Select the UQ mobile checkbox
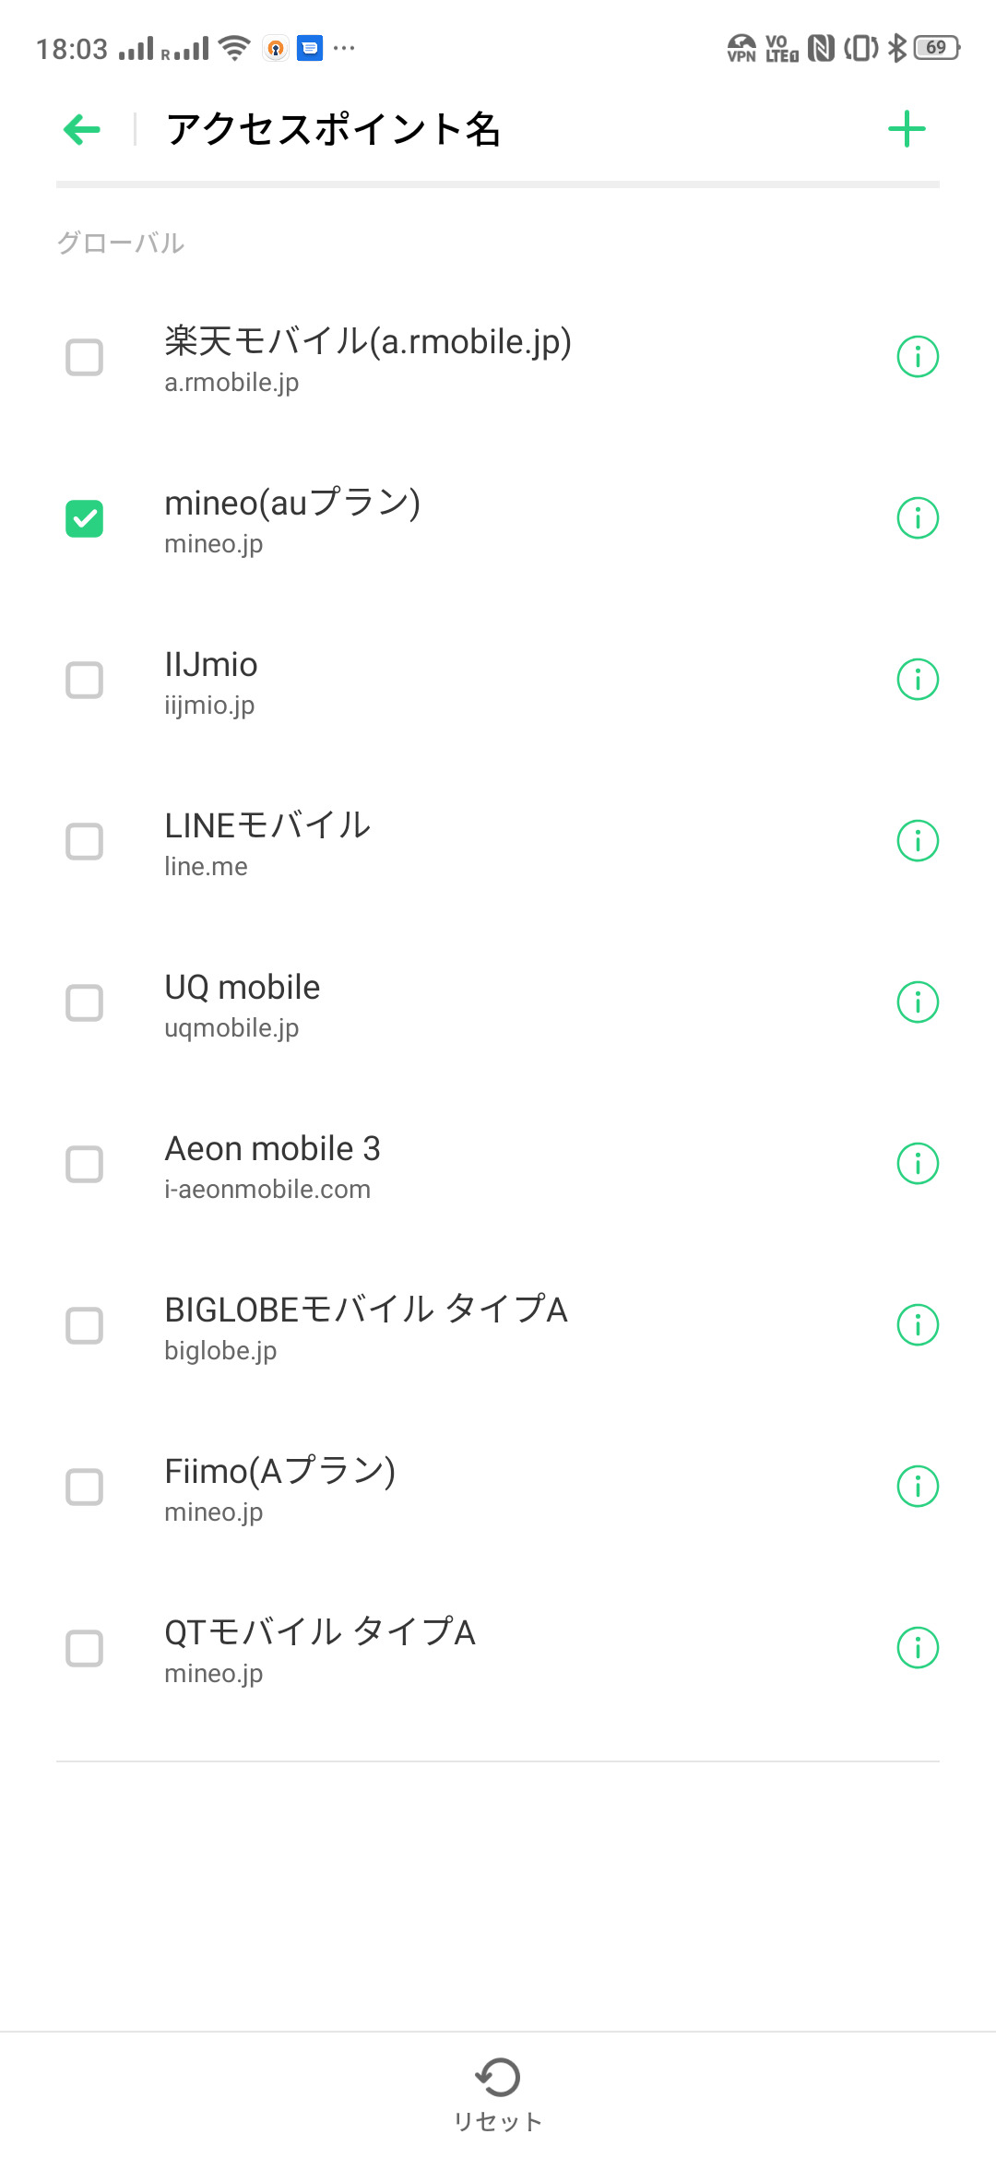Image resolution: width=996 pixels, height=2158 pixels. pos(84,1003)
